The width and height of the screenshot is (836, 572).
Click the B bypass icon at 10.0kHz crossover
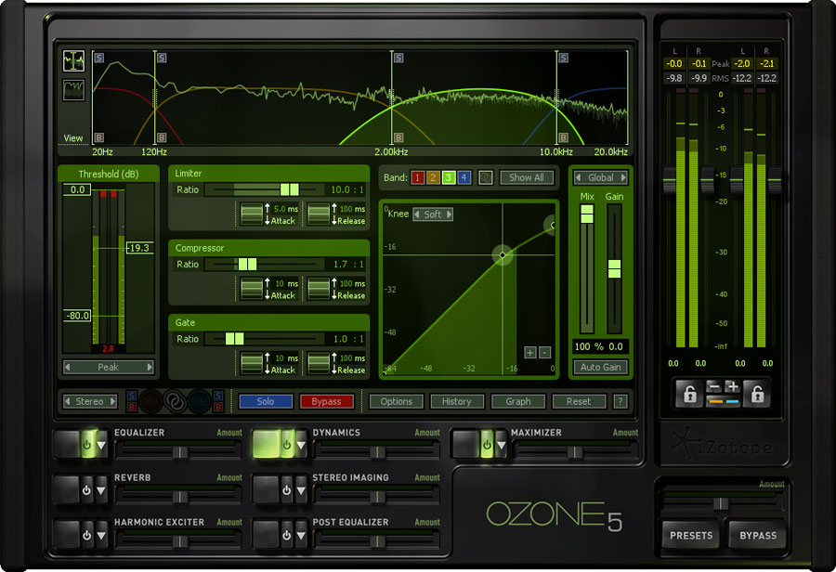pyautogui.click(x=563, y=137)
